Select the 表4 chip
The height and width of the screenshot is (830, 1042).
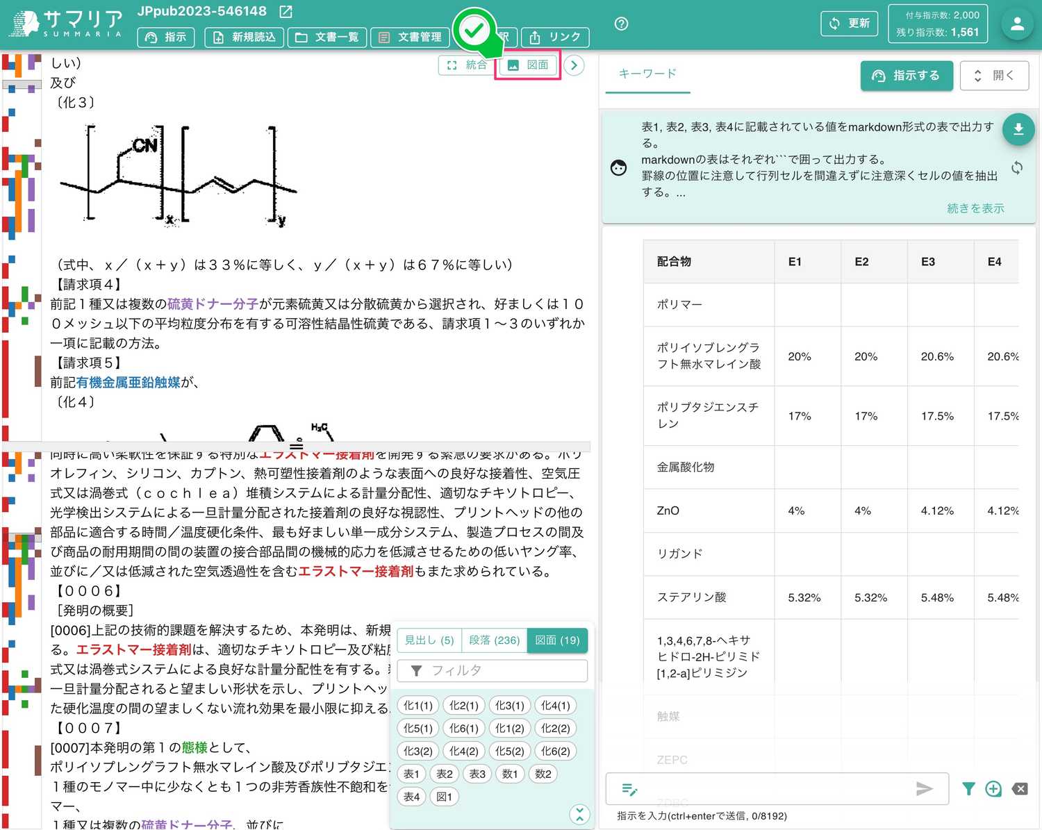(412, 797)
